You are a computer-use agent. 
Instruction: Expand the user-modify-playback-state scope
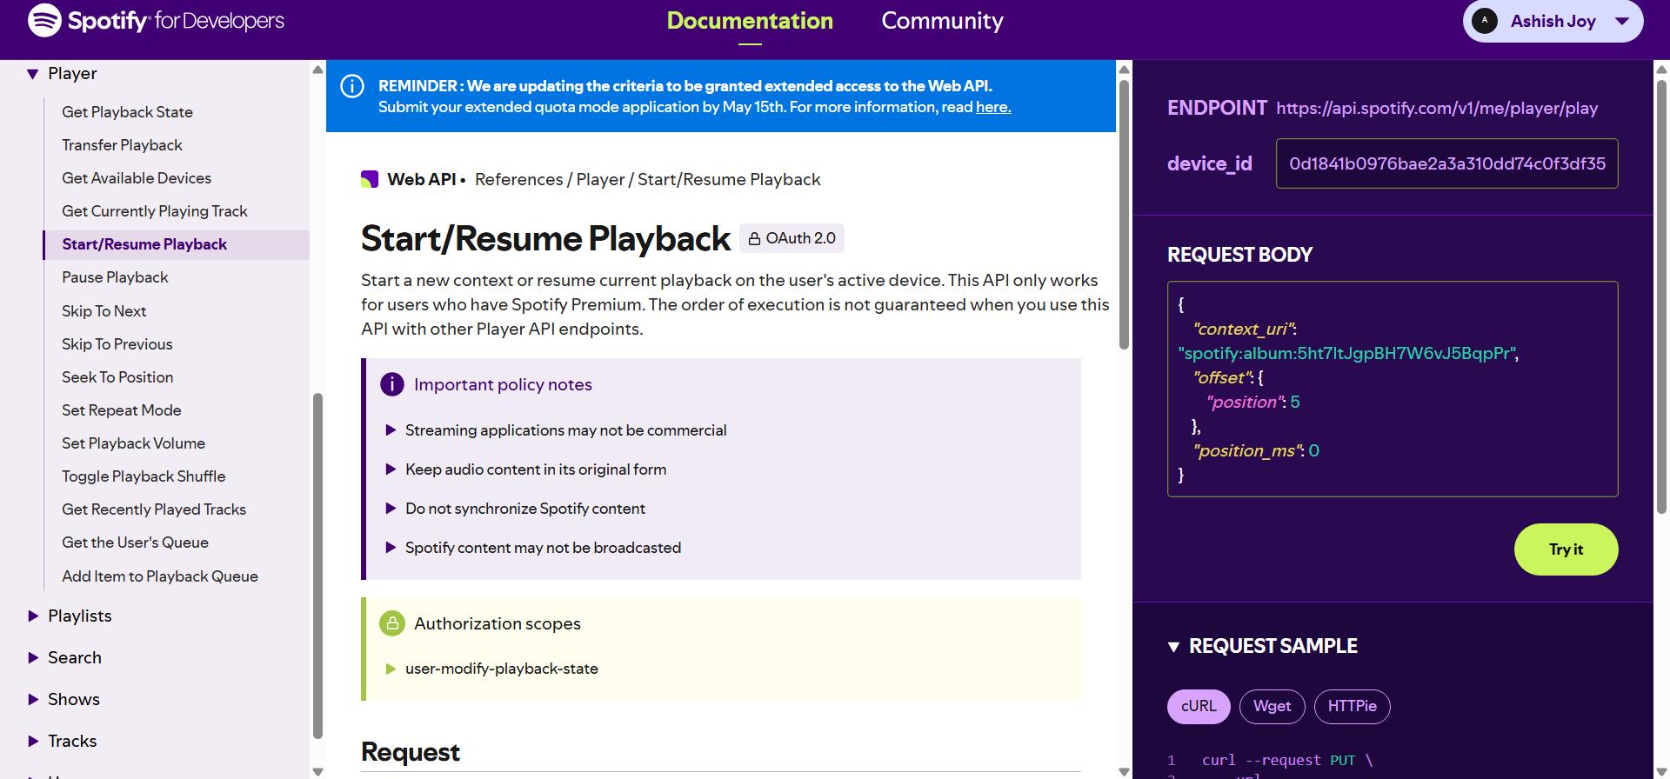coord(391,669)
